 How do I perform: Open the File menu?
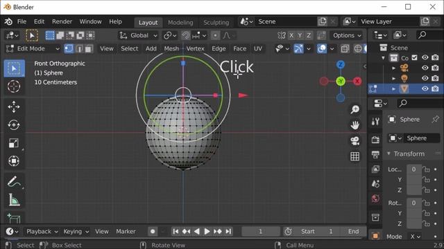click(22, 21)
